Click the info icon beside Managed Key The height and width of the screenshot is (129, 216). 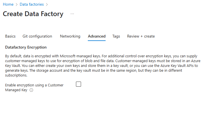pos(31,90)
